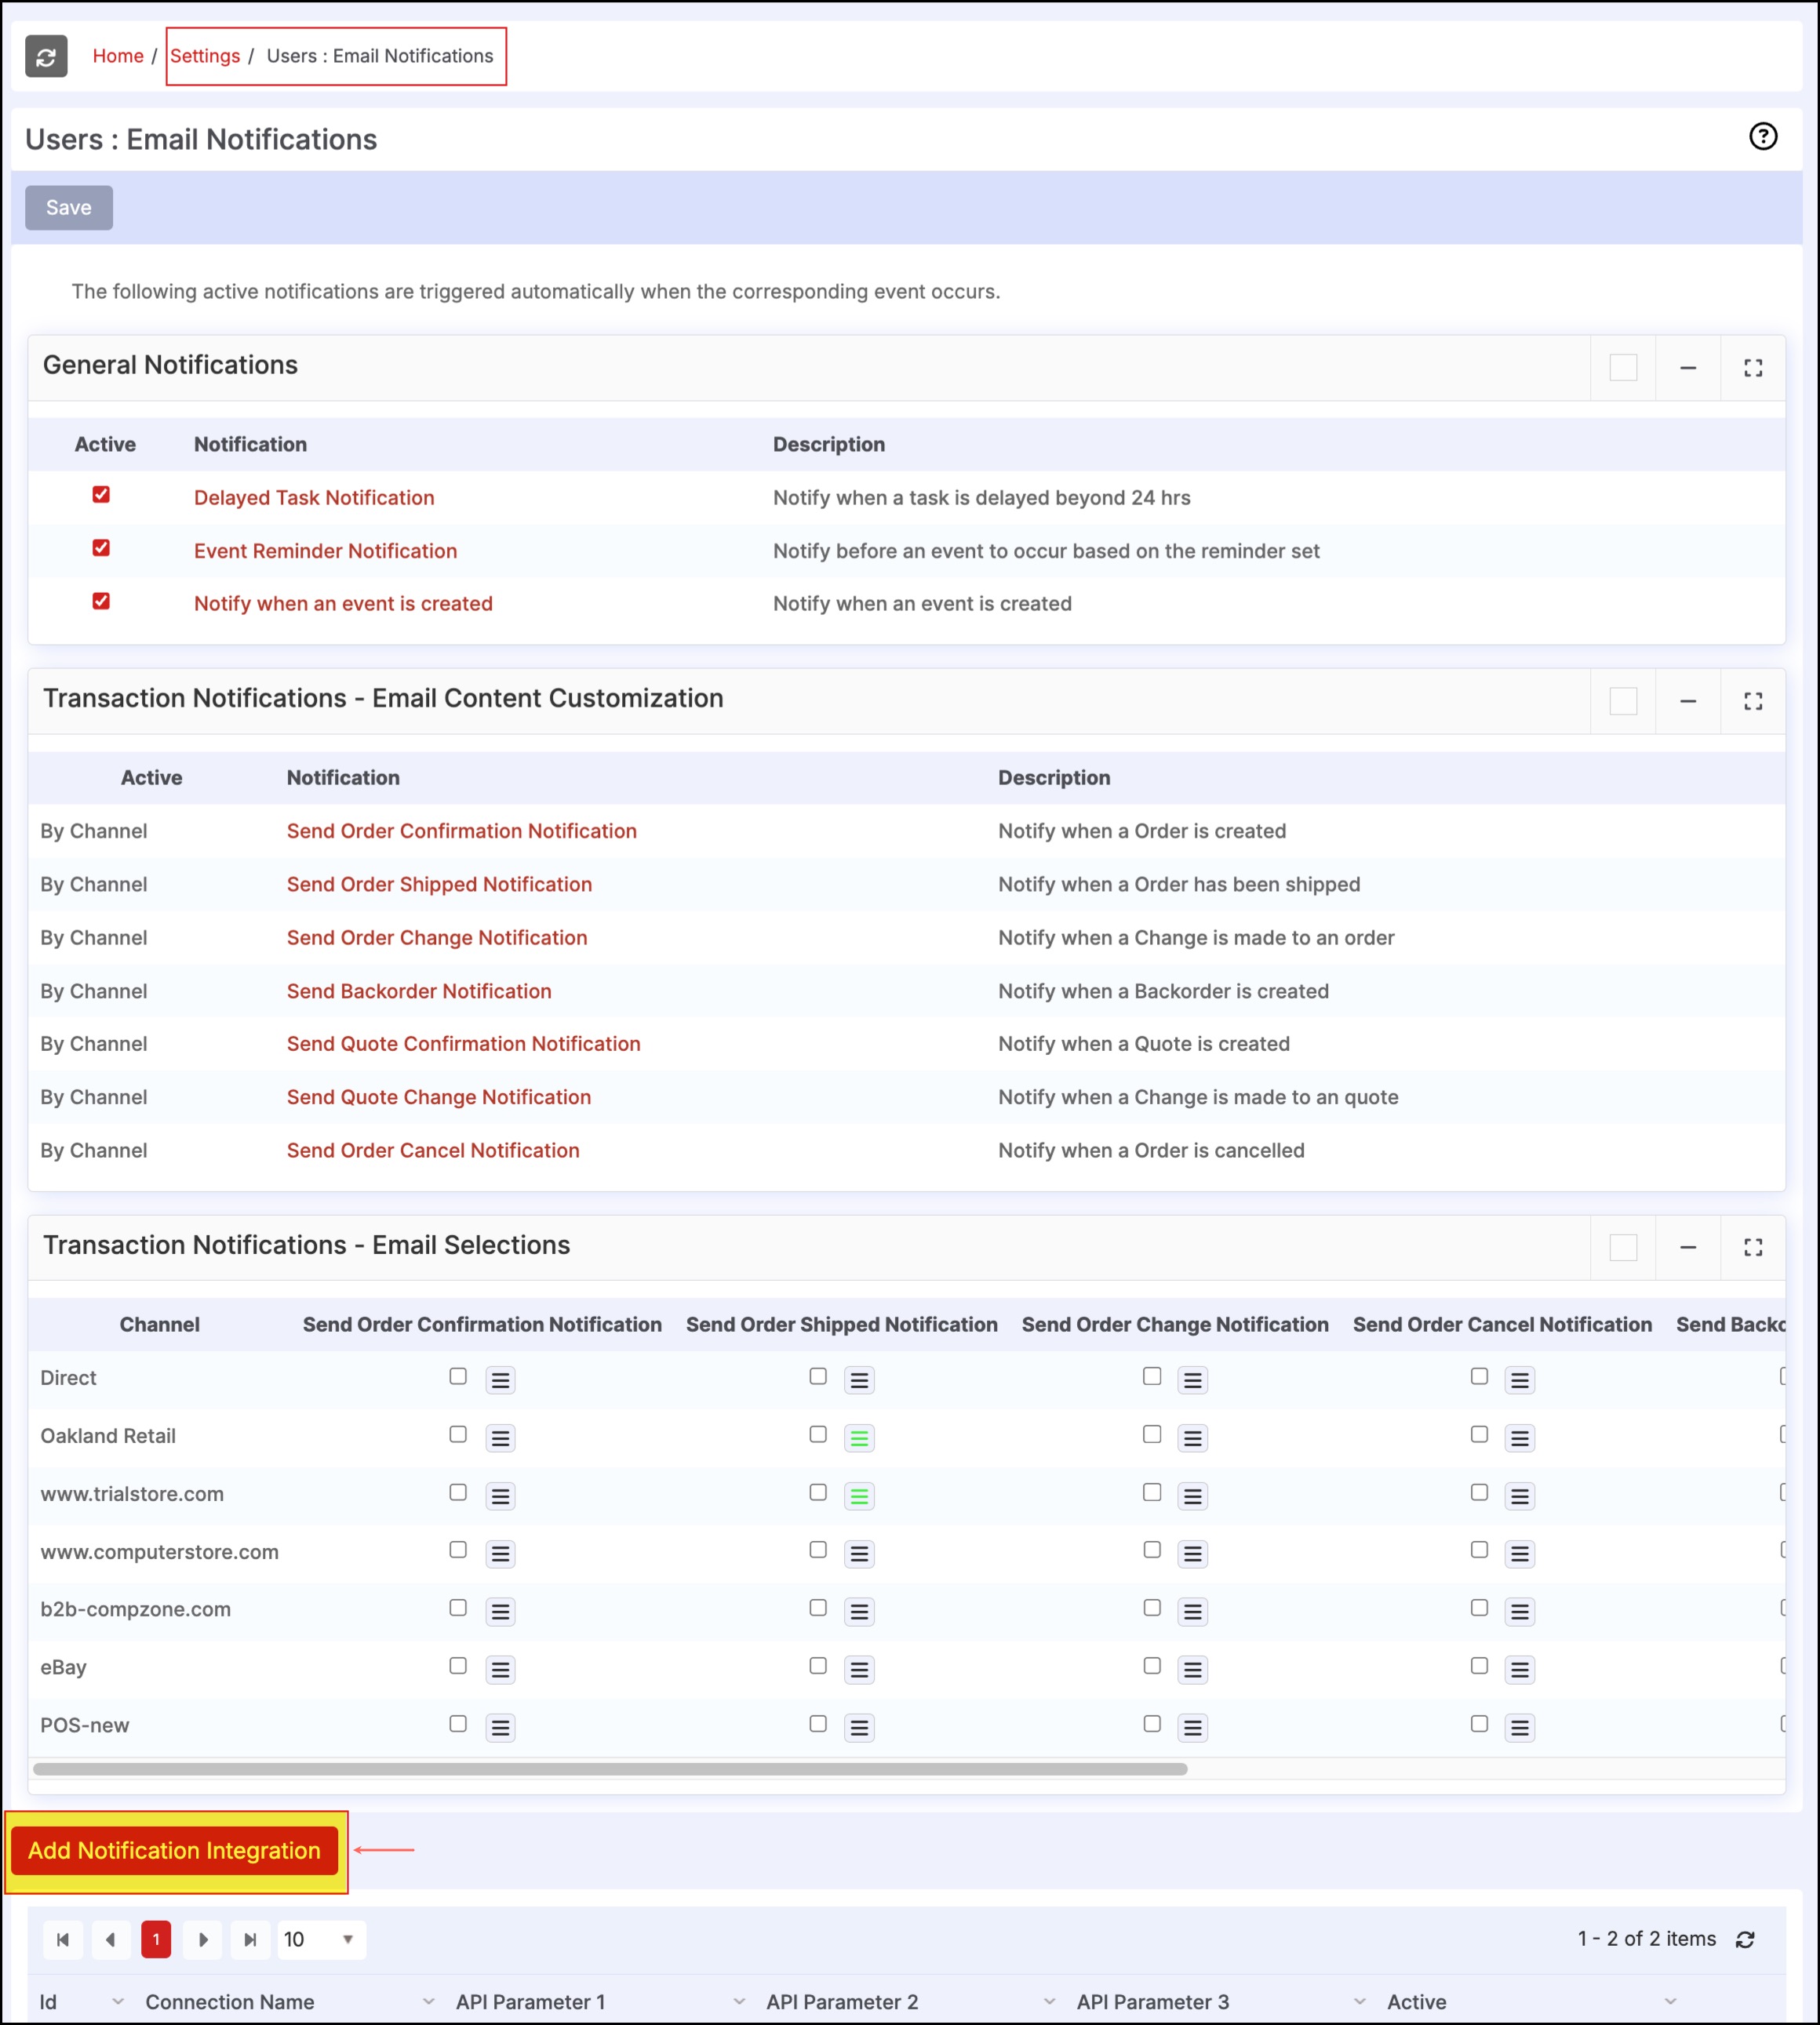Screen dimensions: 1820x2025
Task: Expand Email Selections panel to fullscreen
Action: point(1752,1247)
